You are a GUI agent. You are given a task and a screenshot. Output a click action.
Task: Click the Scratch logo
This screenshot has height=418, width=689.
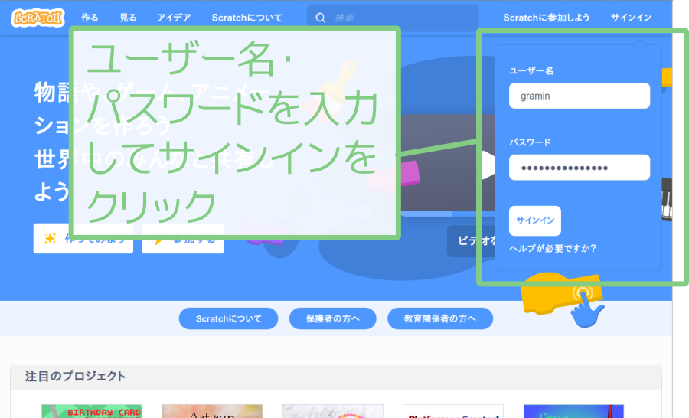pyautogui.click(x=38, y=18)
